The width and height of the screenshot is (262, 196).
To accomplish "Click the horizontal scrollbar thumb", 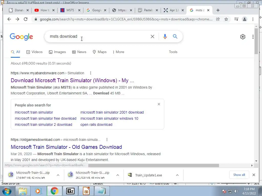I will click(x=154, y=165).
